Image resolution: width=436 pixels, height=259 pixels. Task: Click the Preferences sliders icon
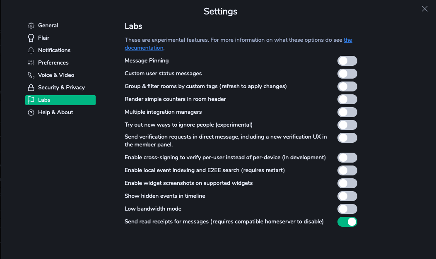(x=31, y=63)
